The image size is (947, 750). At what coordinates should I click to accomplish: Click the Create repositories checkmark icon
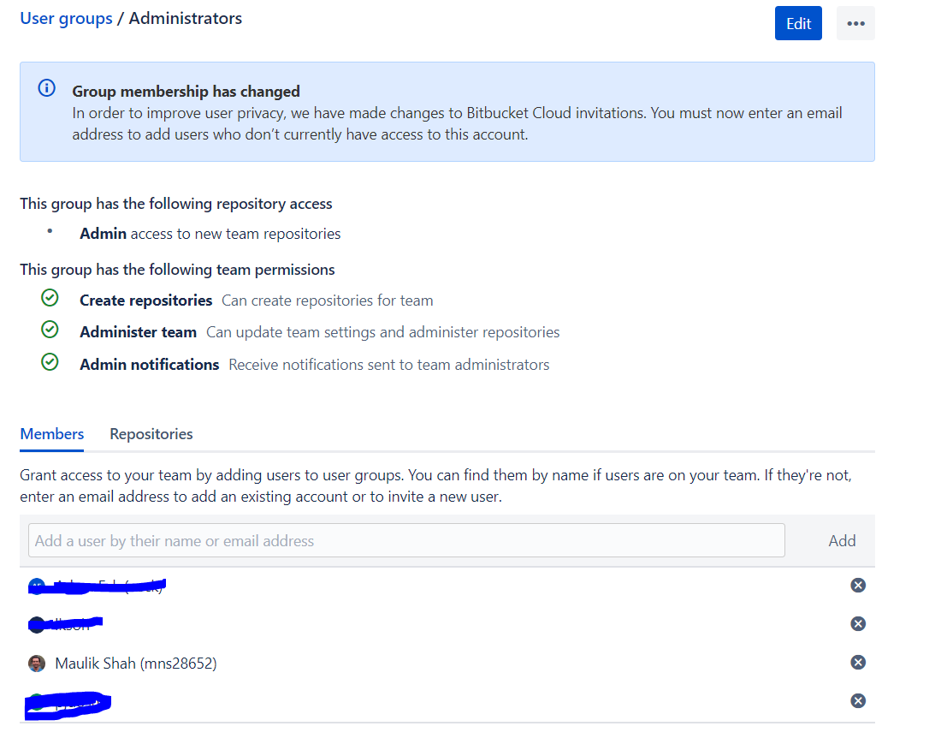(x=50, y=298)
